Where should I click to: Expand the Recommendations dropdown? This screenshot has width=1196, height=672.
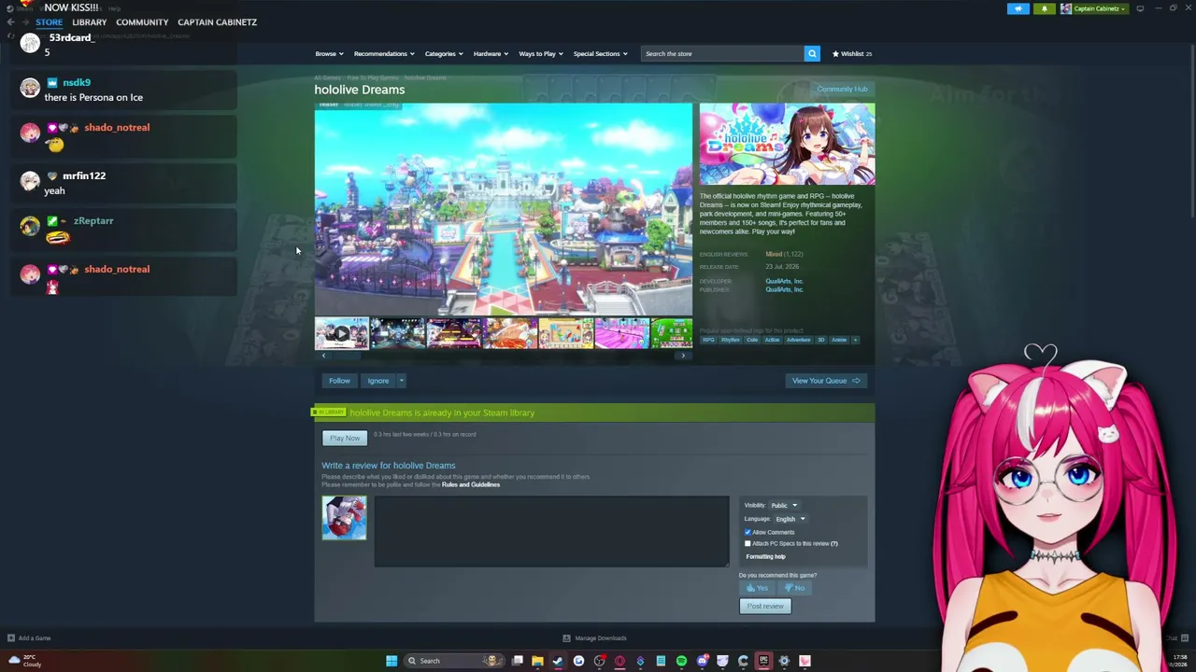[384, 53]
